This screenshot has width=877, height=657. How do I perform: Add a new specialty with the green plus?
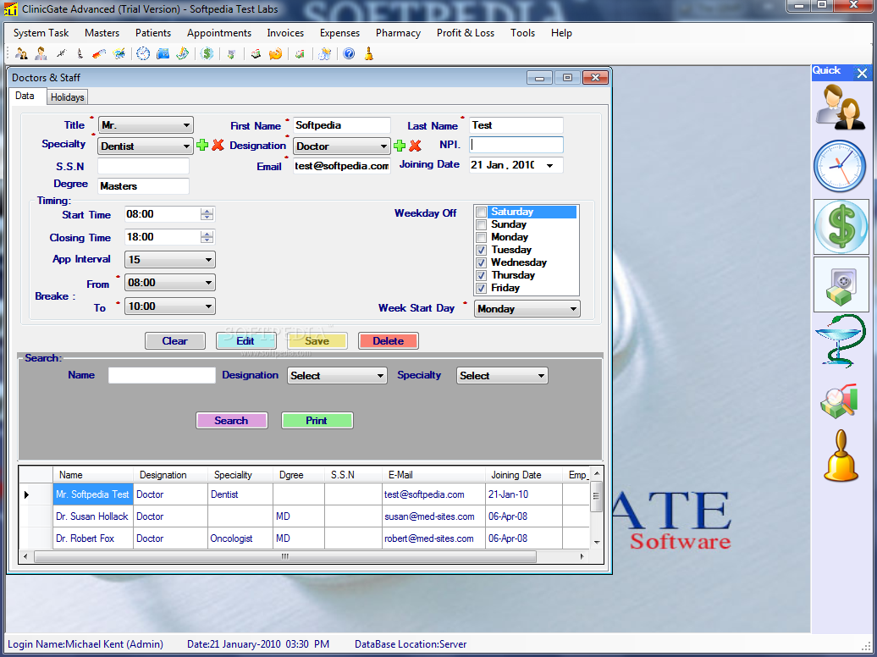coord(202,146)
